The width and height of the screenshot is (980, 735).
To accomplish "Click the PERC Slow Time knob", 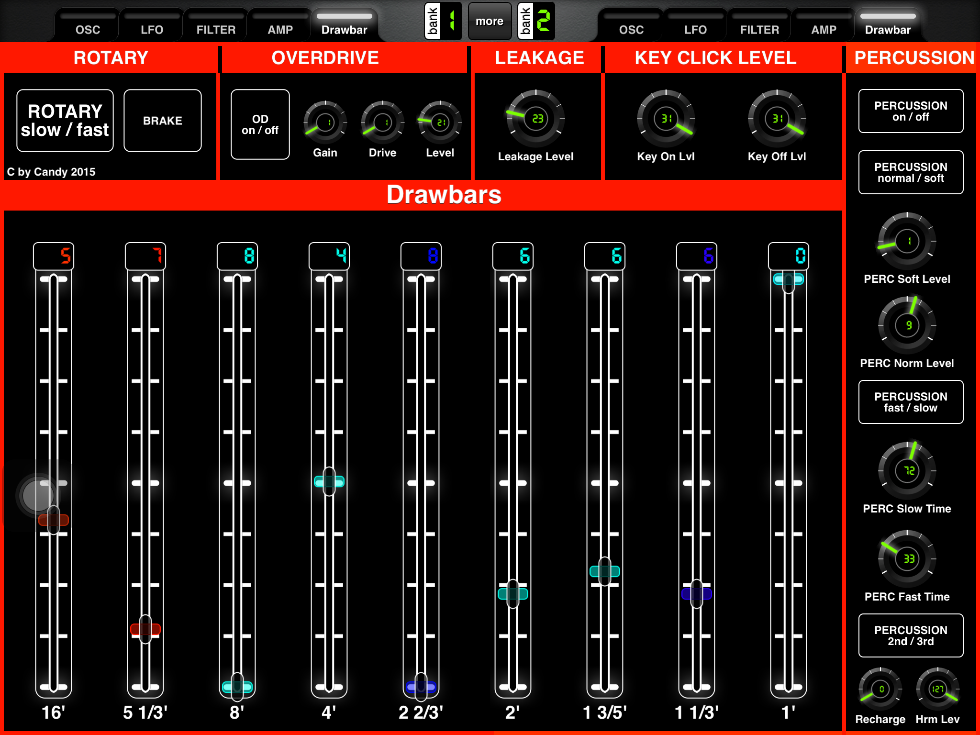I will pos(907,471).
